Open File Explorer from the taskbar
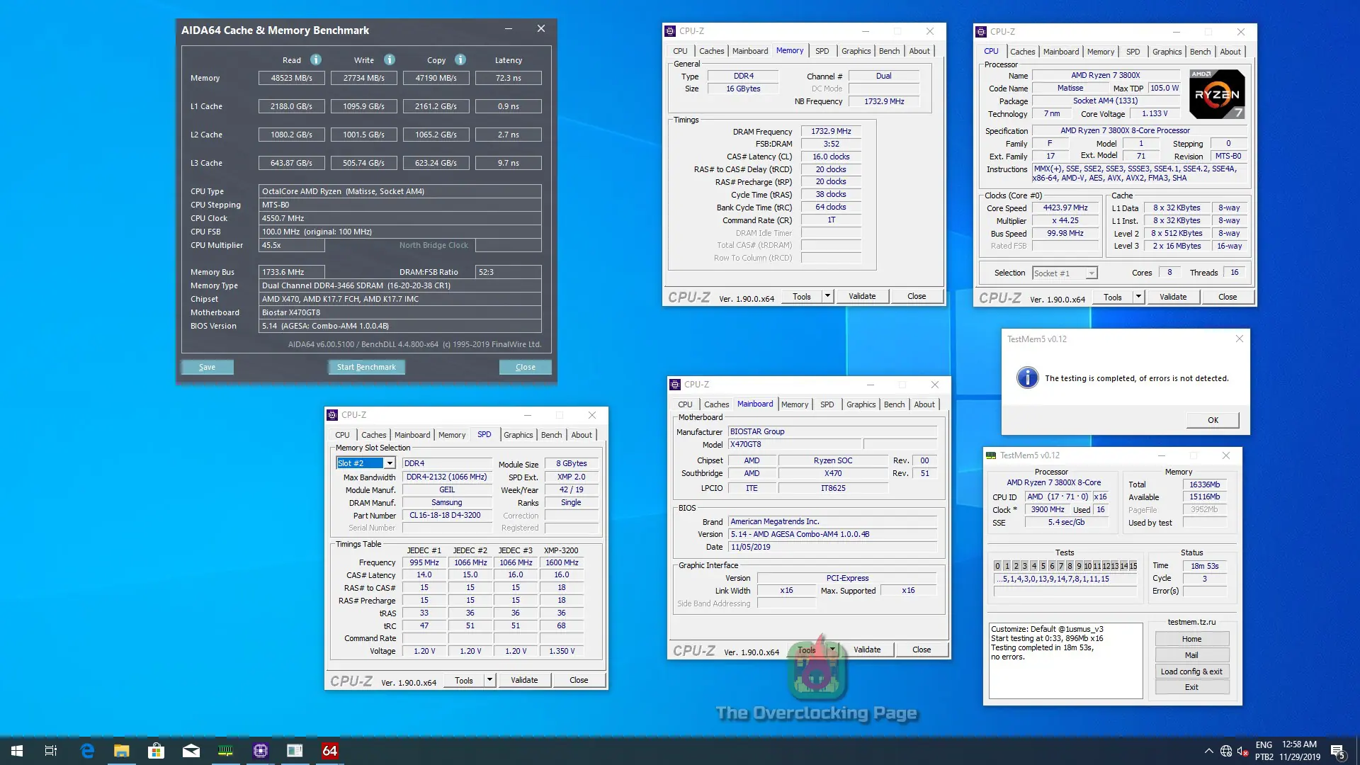1360x765 pixels. [122, 751]
